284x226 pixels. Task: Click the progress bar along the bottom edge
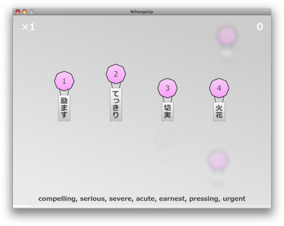tap(142, 206)
